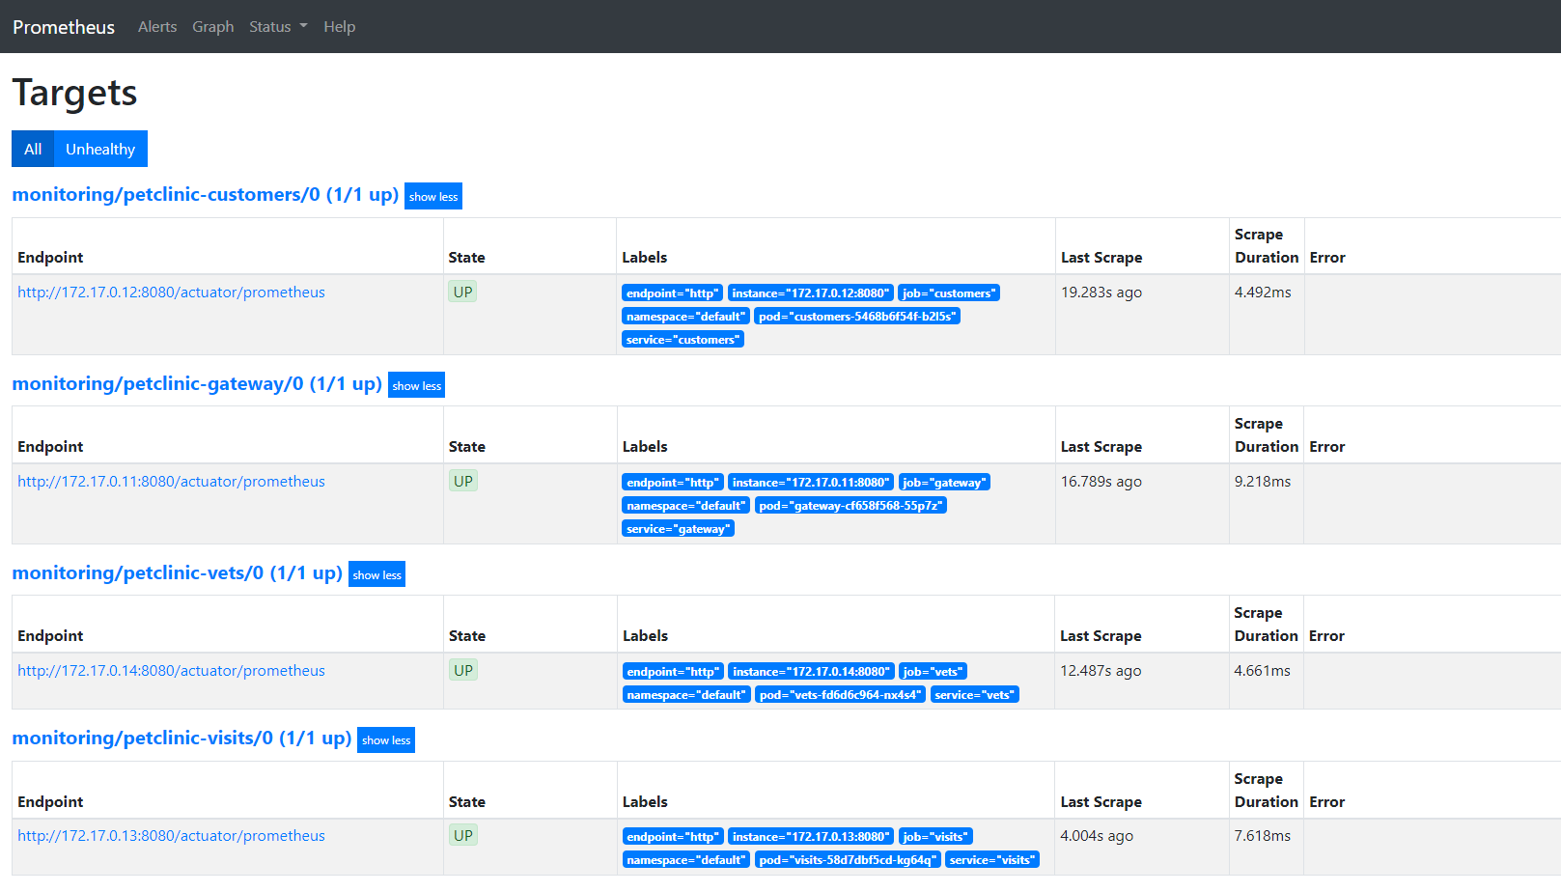Click scrape duration 7.618ms
1561x892 pixels.
coord(1262,836)
